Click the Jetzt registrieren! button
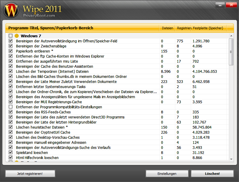The height and width of the screenshot is (182, 239). click(30, 173)
